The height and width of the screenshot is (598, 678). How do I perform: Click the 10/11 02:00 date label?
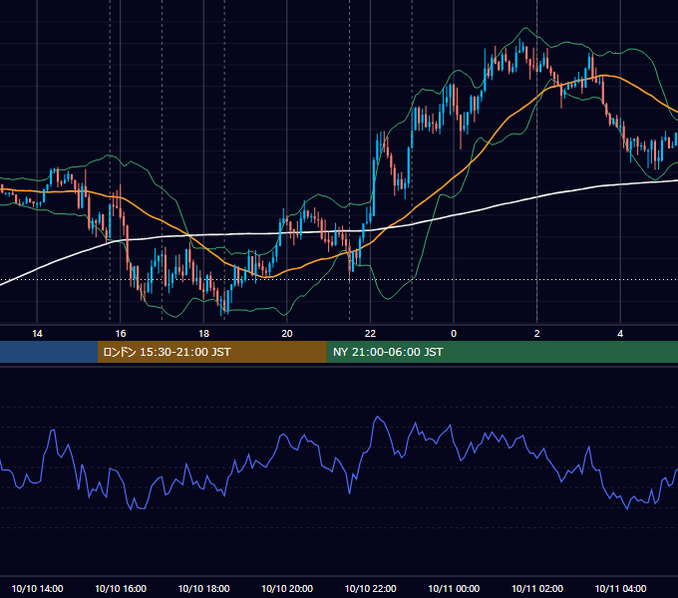click(537, 588)
